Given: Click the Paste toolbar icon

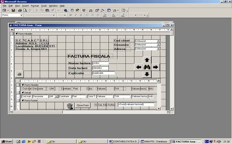Looking at the screenshot, I should pyautogui.click(x=47, y=10).
